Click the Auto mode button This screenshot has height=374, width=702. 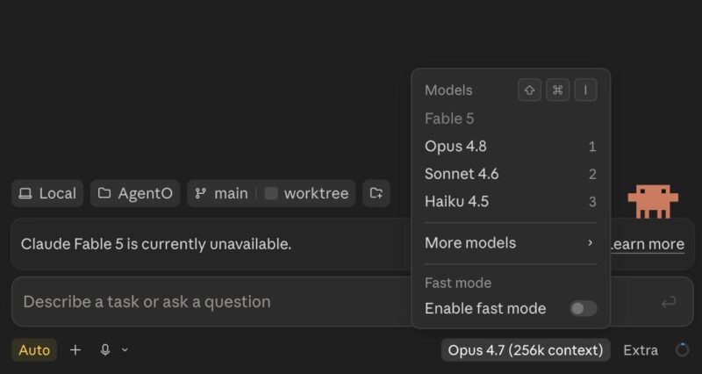[34, 349]
